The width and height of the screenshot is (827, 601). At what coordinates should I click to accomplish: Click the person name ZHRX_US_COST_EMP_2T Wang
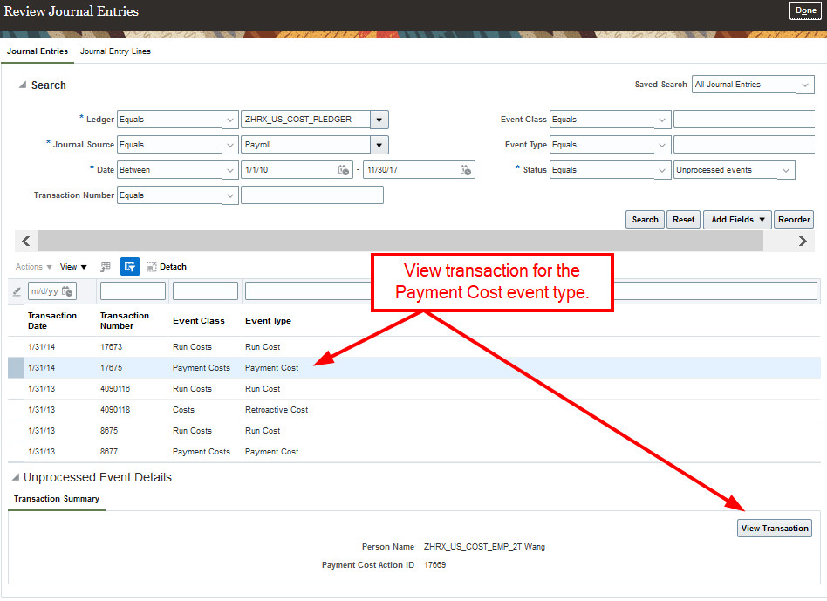click(484, 547)
